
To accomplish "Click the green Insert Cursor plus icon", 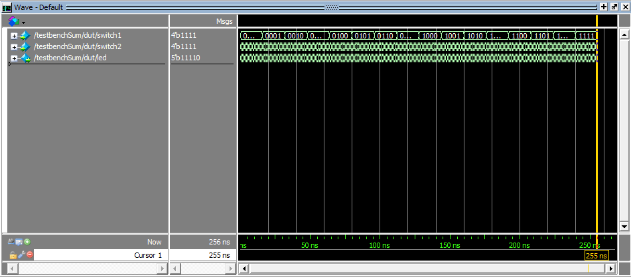I will click(27, 243).
